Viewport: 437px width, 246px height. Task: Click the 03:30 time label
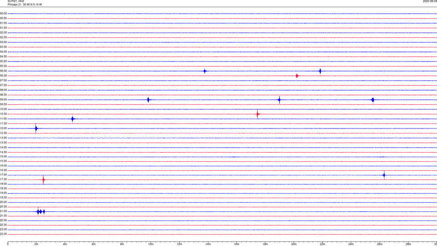pos(3,47)
